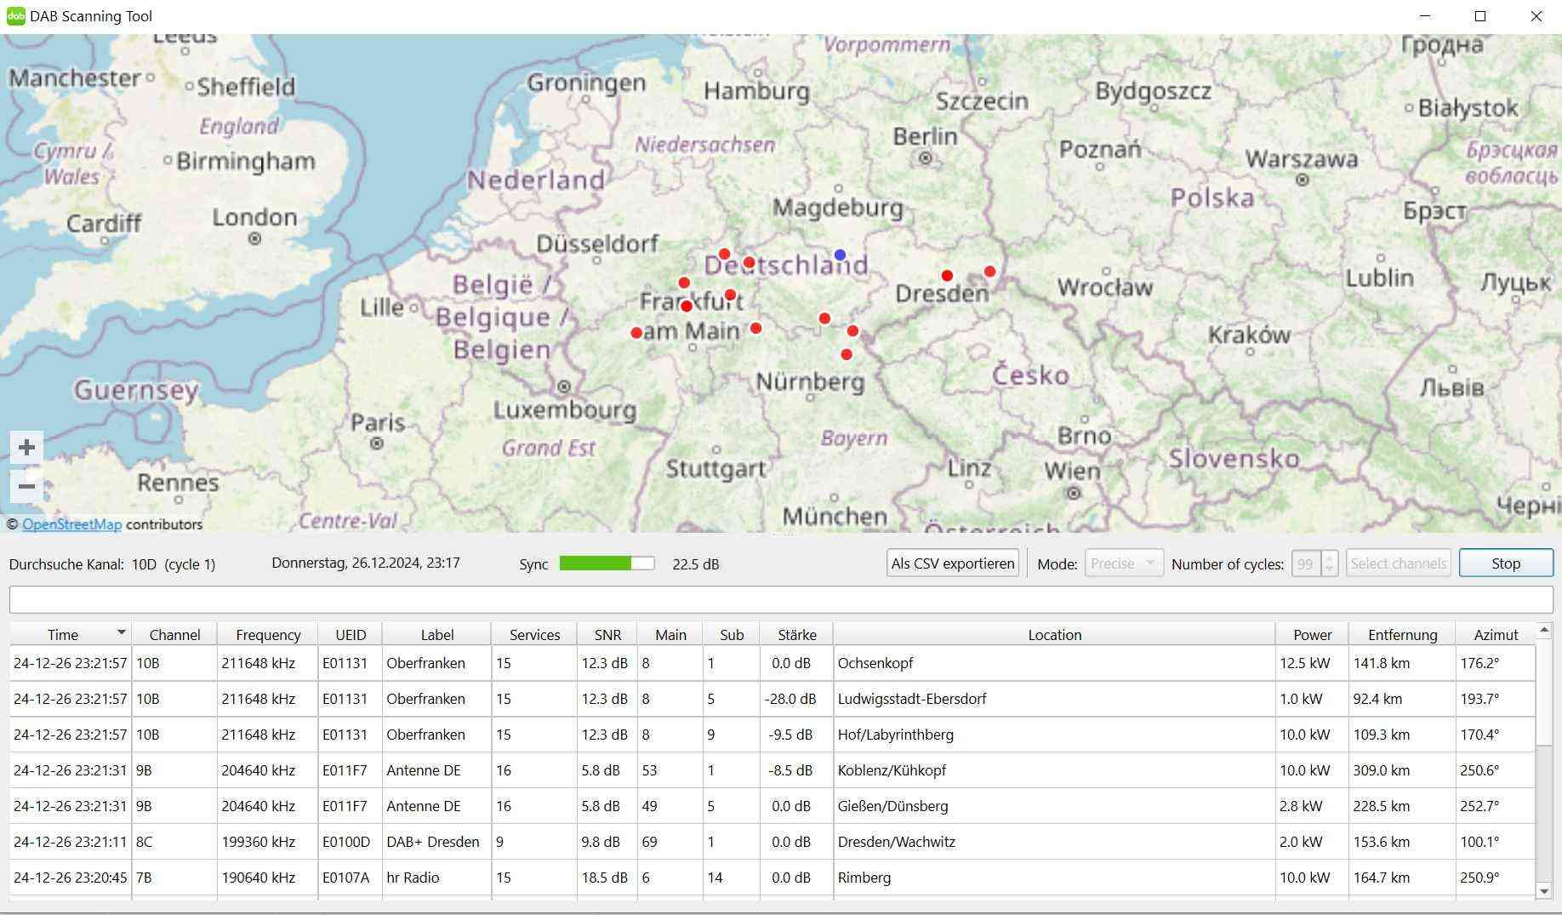Click the rightmost red marker near Dresden
This screenshot has width=1562, height=915.
point(989,272)
